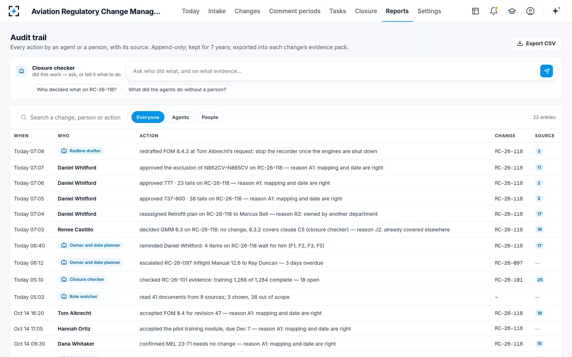Click change RC-26-097
Screen dimensions: 572x357
click(x=509, y=263)
